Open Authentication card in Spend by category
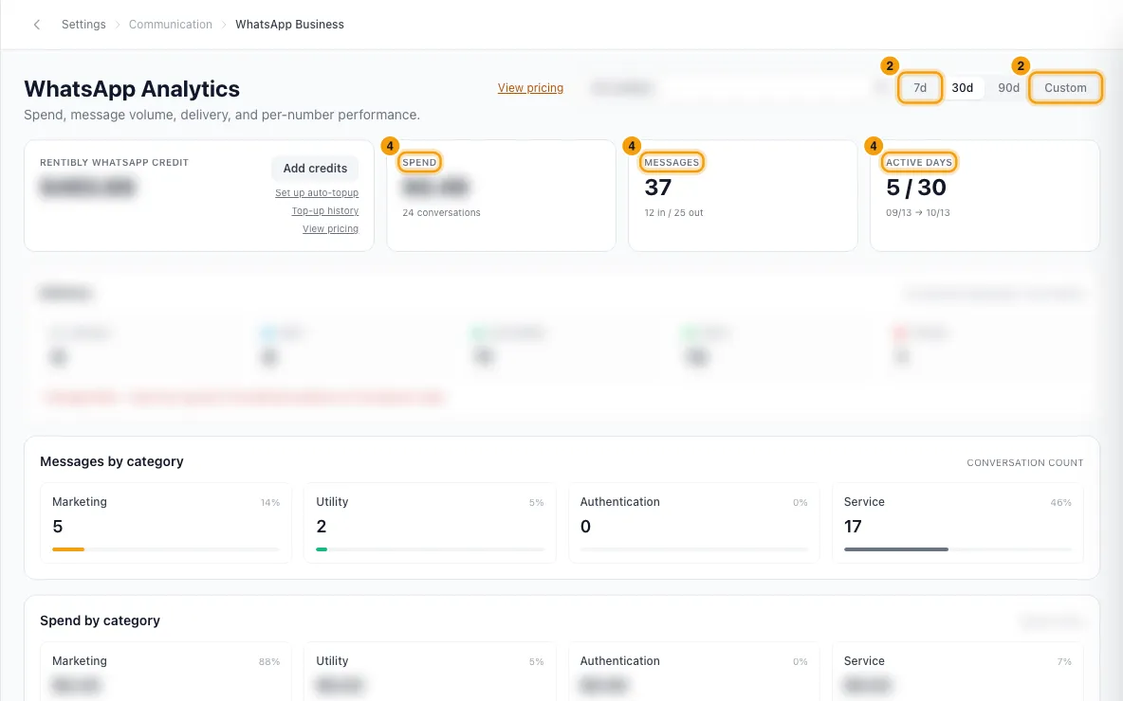The image size is (1123, 701). pos(694,672)
